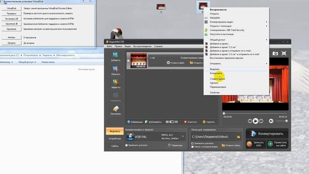Enable Папка с исходным видео checkbox
Viewport: 309px width, 174px height.
[x=192, y=147]
